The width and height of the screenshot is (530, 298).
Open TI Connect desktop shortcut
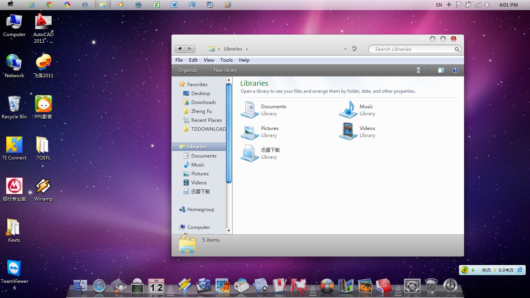click(14, 148)
